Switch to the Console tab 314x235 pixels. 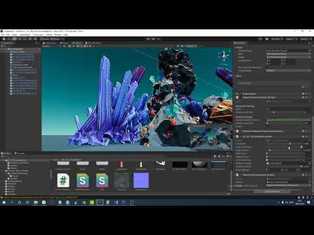(20, 153)
